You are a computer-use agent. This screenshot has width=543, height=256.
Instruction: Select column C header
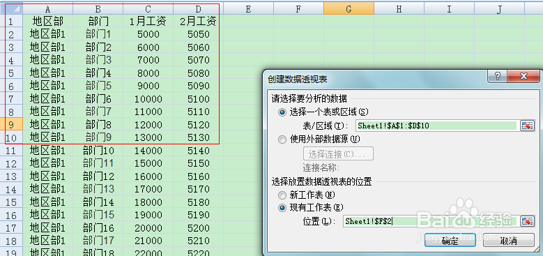click(x=148, y=8)
